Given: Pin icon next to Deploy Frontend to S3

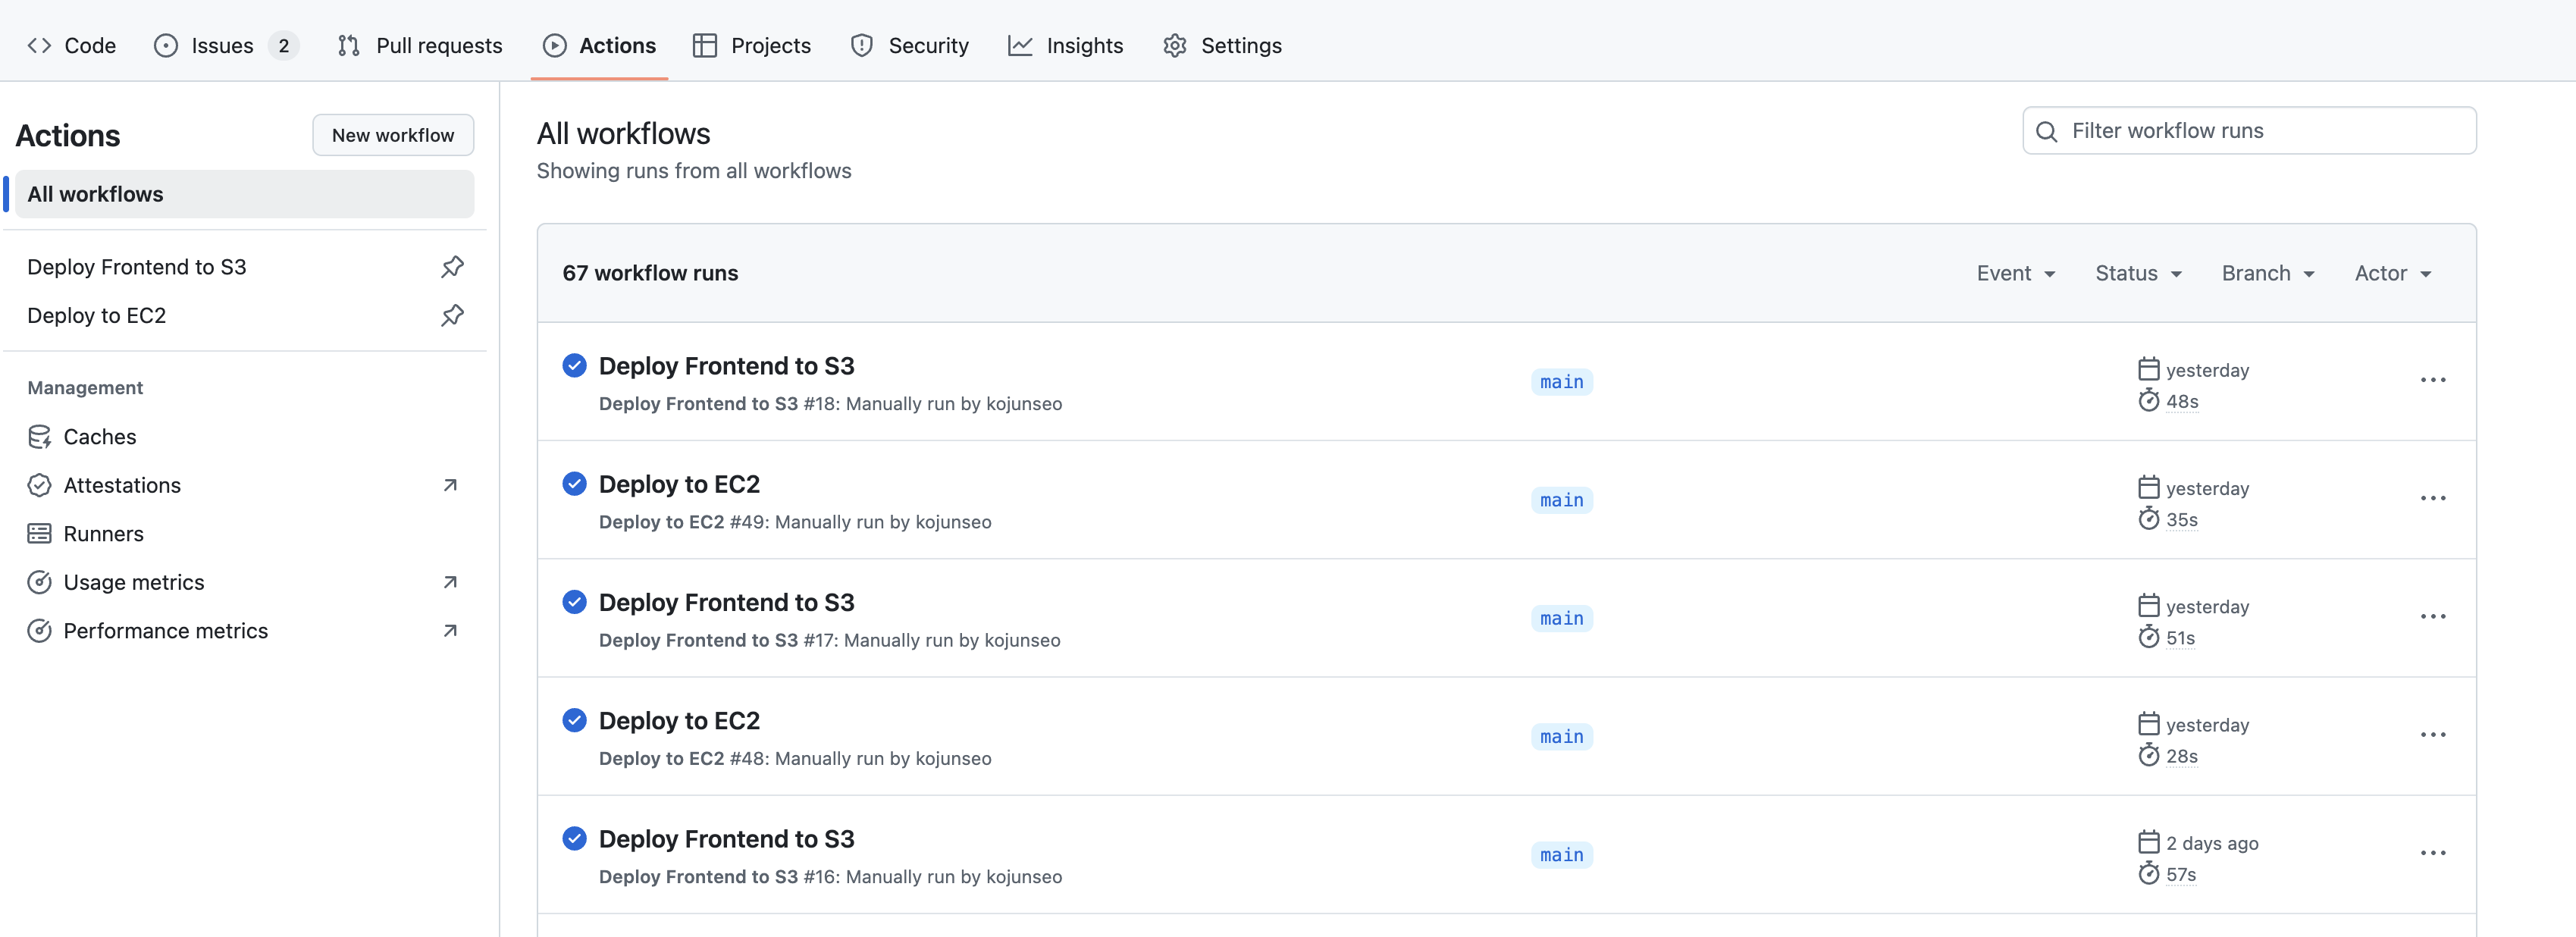Looking at the screenshot, I should click(452, 267).
